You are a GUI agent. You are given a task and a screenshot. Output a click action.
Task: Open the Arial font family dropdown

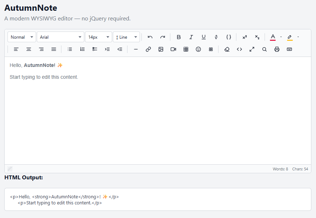pos(60,37)
